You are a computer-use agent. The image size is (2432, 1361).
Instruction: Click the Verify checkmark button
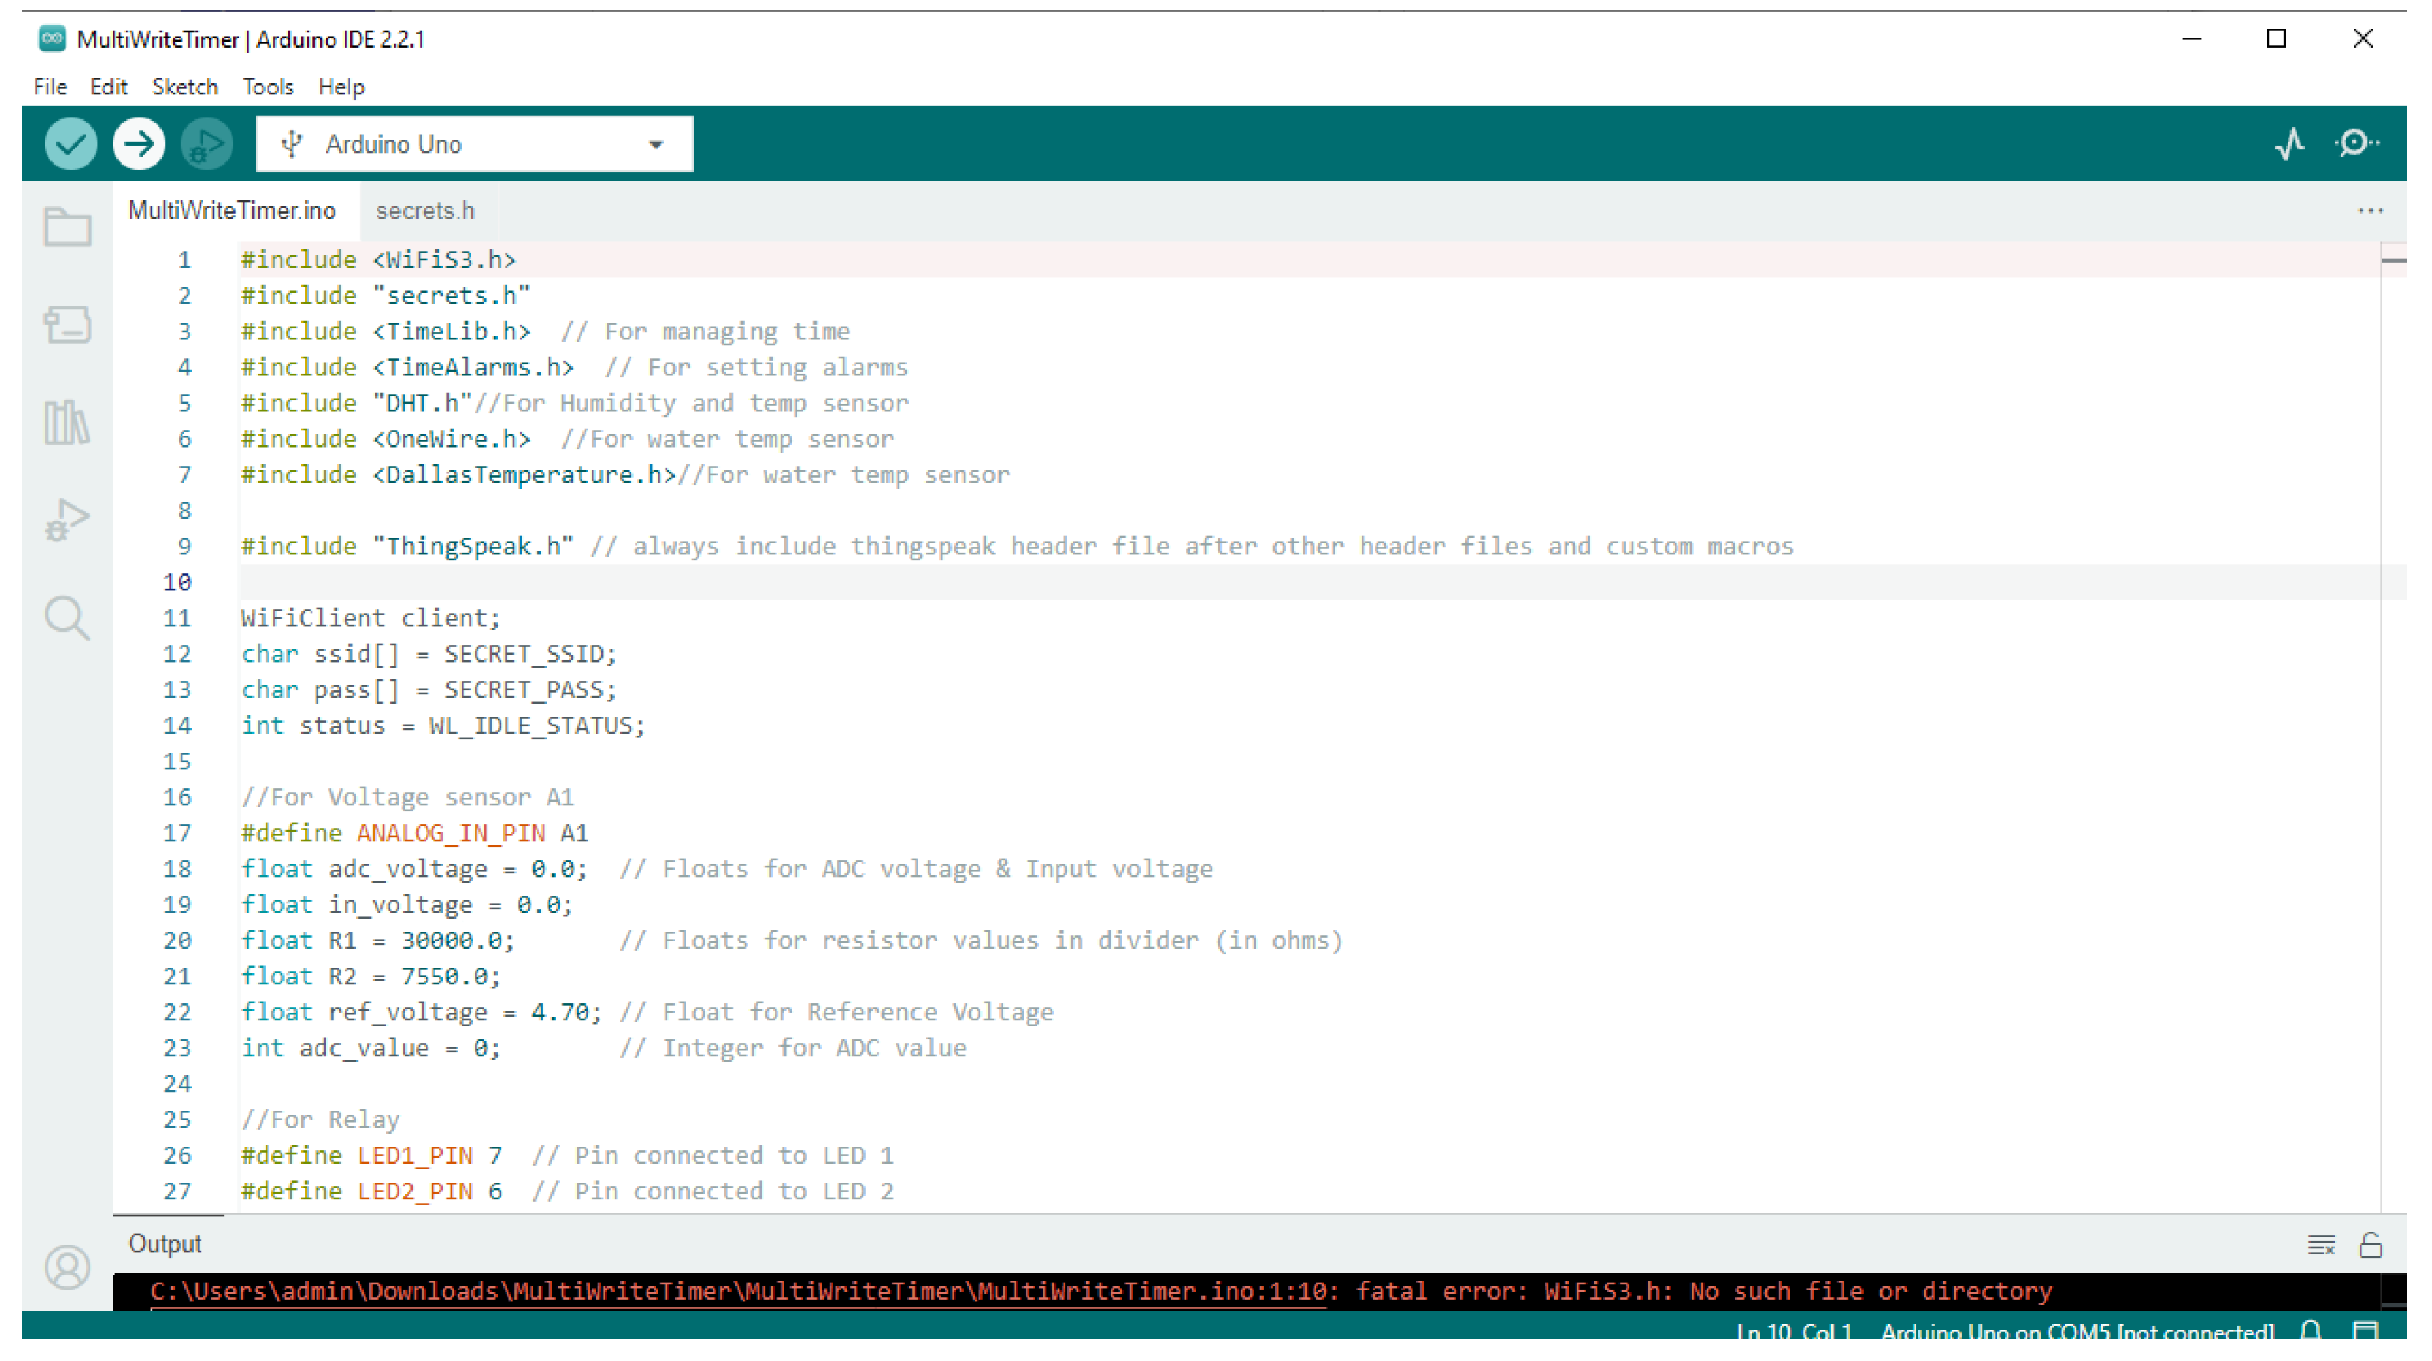click(x=71, y=144)
